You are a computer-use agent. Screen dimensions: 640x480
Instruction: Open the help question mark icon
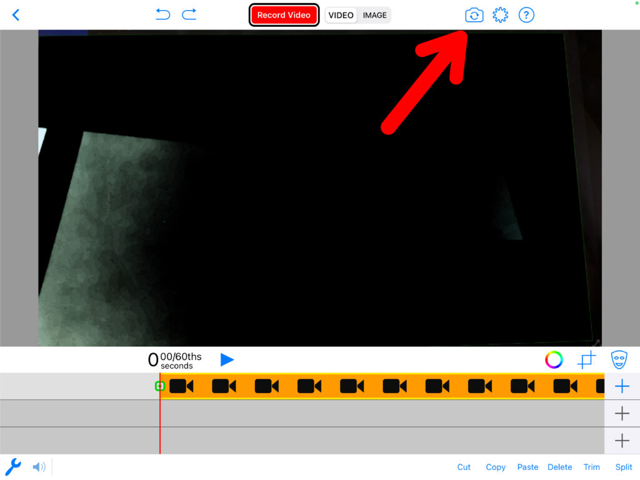526,15
